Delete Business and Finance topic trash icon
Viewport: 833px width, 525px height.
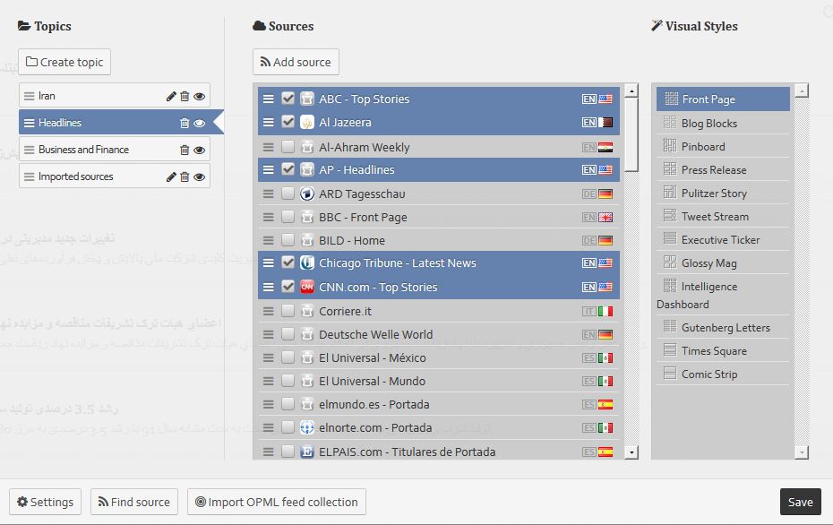[x=185, y=150]
